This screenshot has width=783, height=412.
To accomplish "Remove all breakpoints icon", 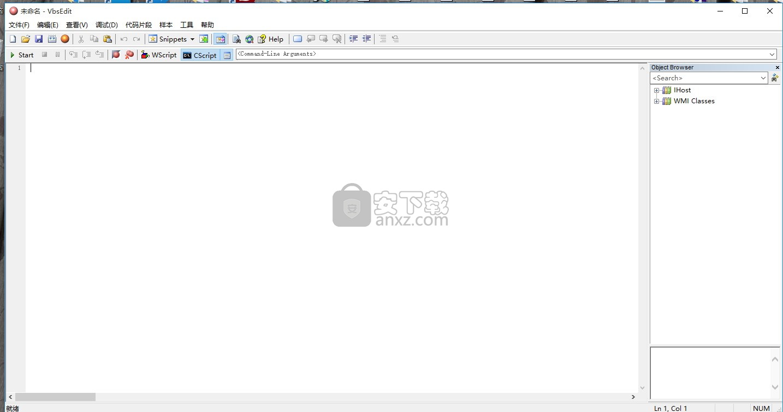I will click(x=129, y=55).
